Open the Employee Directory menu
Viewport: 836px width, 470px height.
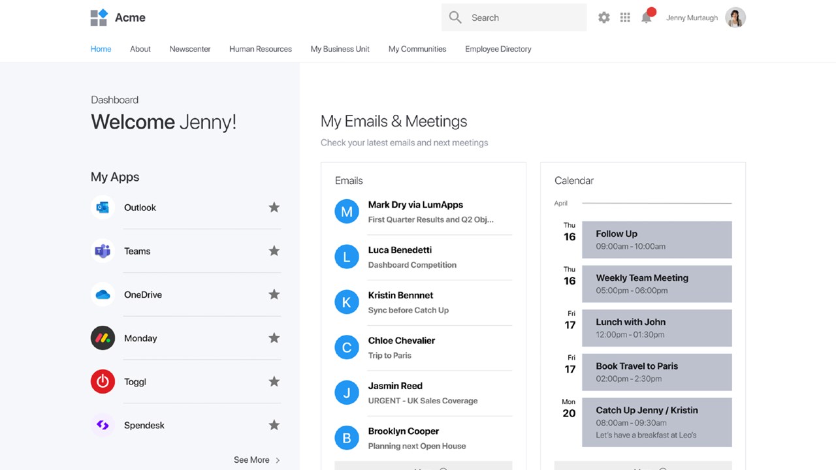[x=498, y=49]
